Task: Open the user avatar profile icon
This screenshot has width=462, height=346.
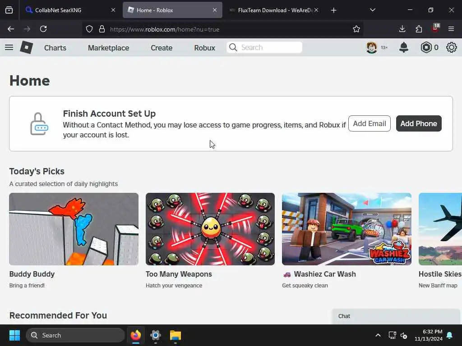Action: (x=372, y=47)
